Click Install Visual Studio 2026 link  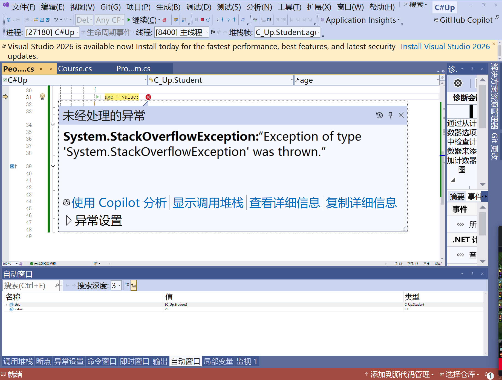click(445, 46)
